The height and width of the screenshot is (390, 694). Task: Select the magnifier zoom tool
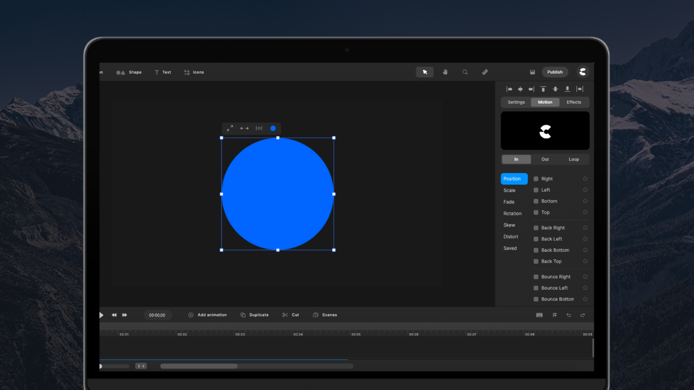465,72
